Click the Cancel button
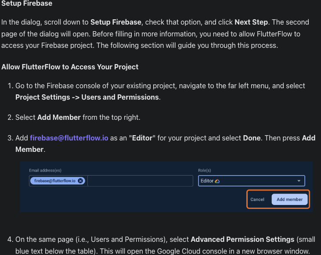This screenshot has height=255, width=321. coord(257,199)
